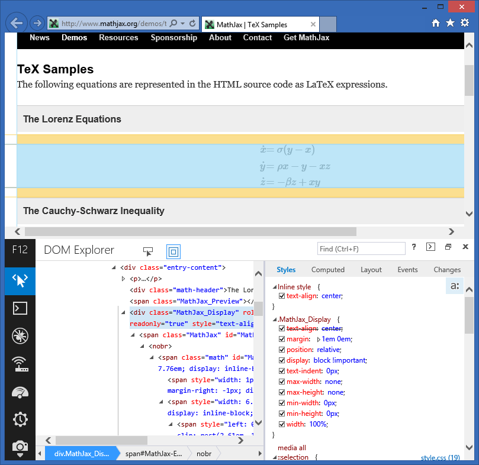Open the Demos menu on the MathJax navbar
The height and width of the screenshot is (465, 479).
pyautogui.click(x=74, y=37)
